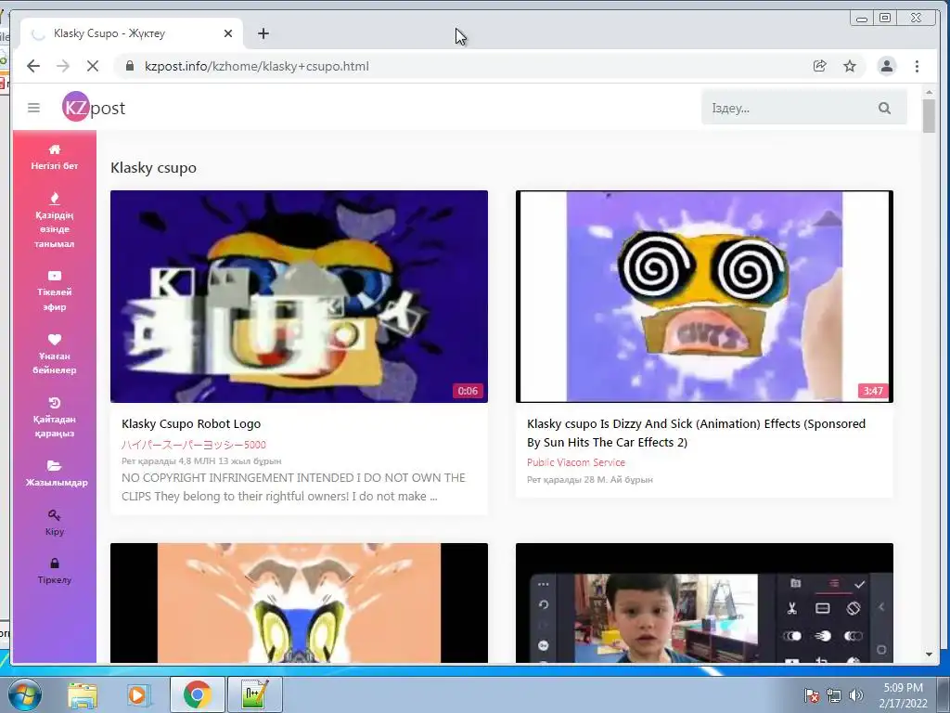This screenshot has height=713, width=950.
Task: Open the Dizzy And Sick video thumbnail
Action: (x=704, y=296)
